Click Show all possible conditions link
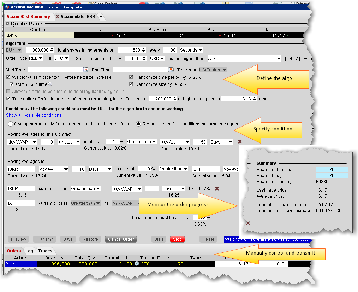Viewport: 358px width, 292px height. pos(34,115)
